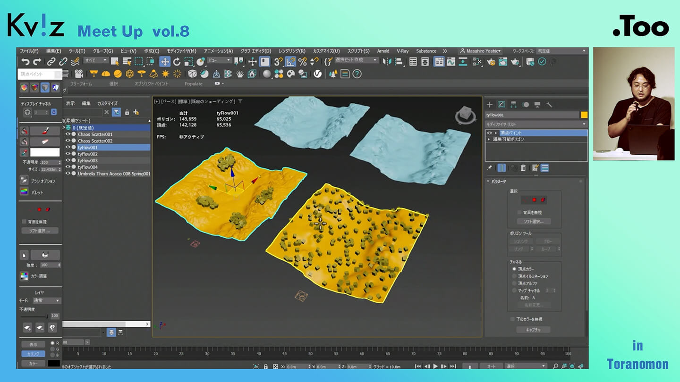
Task: Select tyFlow003 in the scene explorer
Action: pos(88,161)
